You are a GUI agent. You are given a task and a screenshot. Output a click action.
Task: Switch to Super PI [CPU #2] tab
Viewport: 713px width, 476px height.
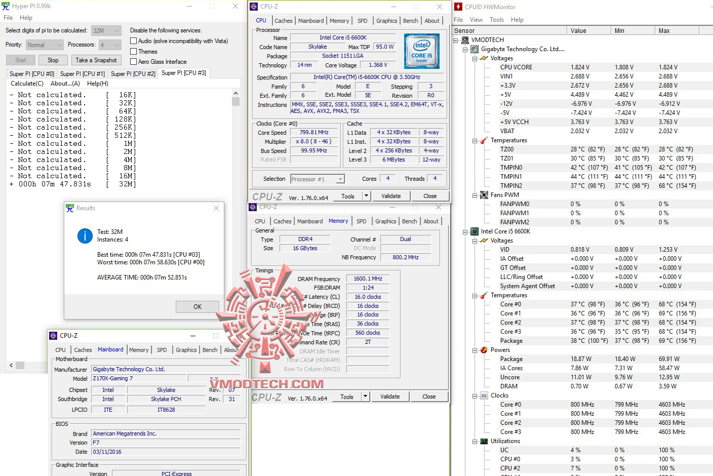tap(133, 74)
